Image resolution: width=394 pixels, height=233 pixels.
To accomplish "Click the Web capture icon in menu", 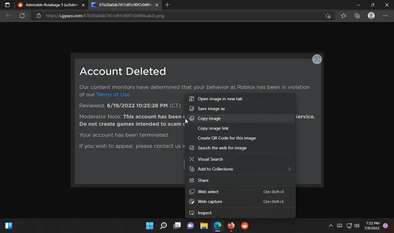I will pyautogui.click(x=192, y=201).
